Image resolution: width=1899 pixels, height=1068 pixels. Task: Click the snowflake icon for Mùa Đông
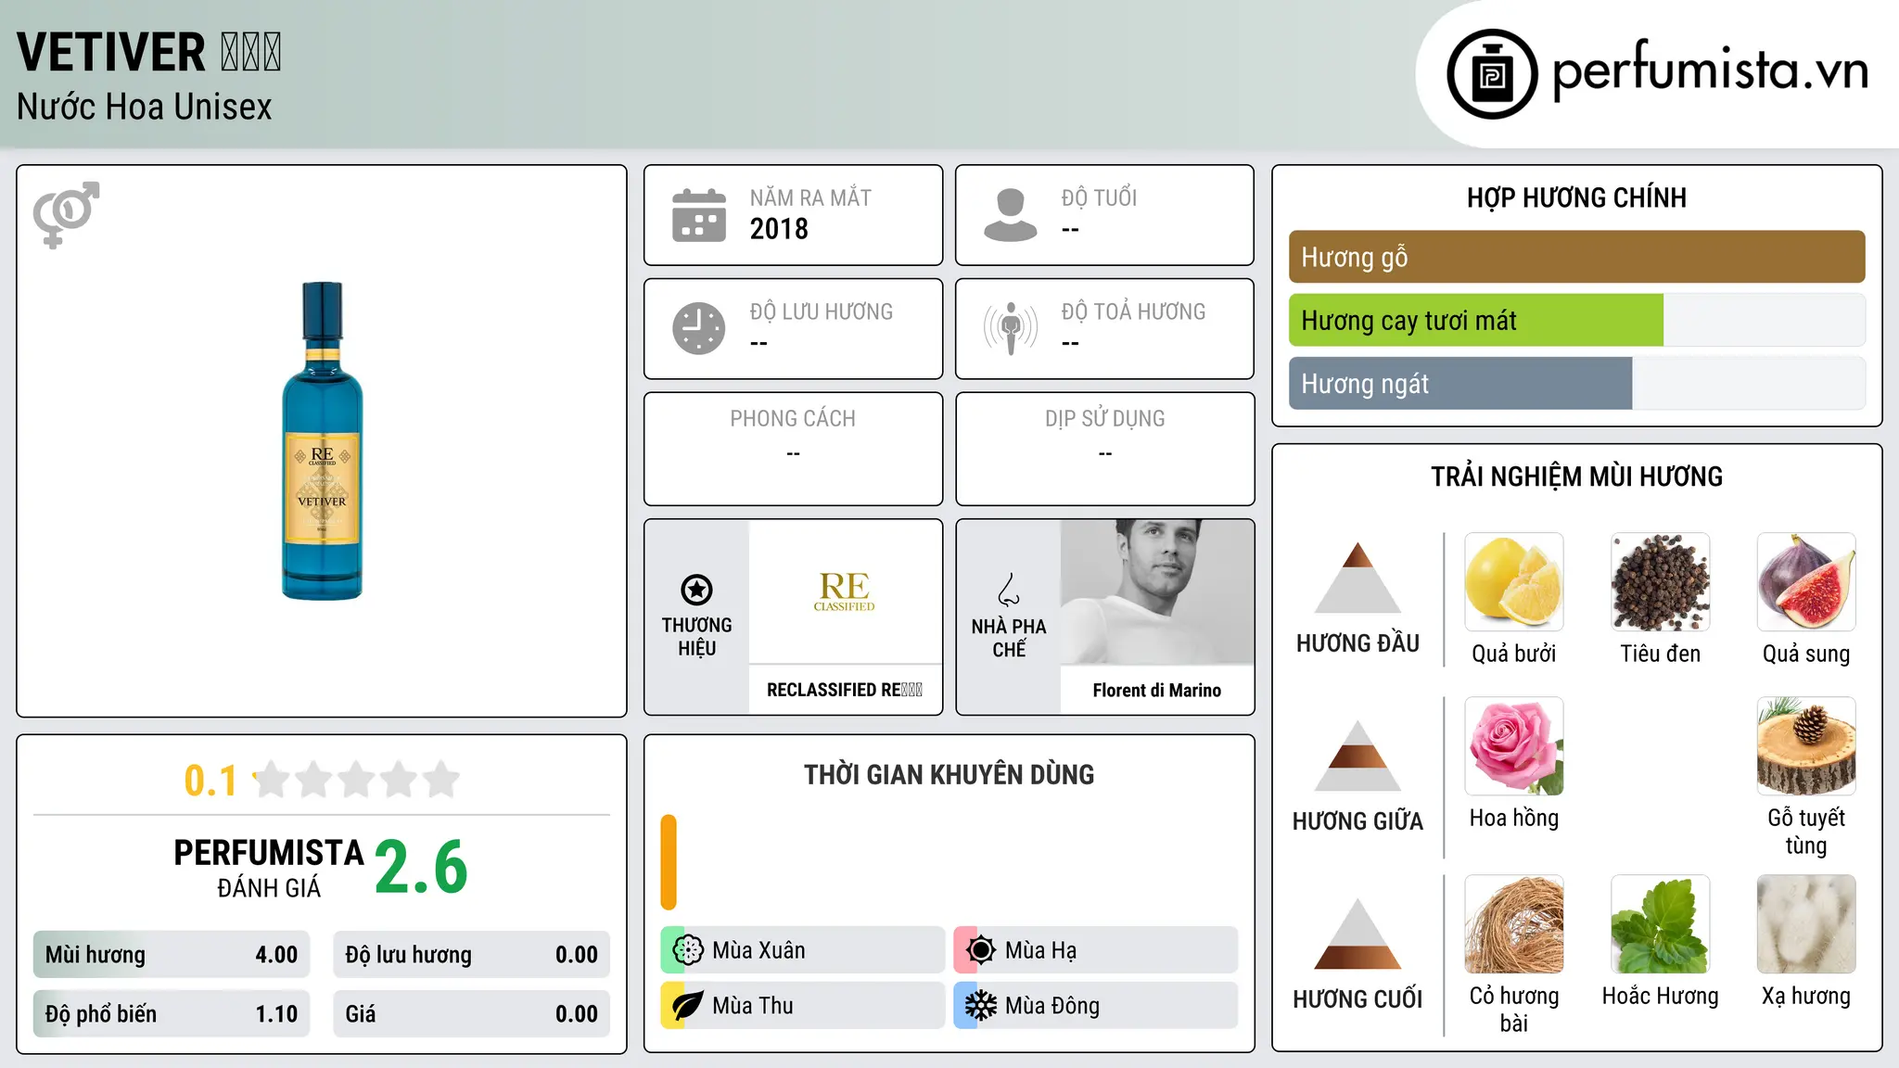tap(980, 1006)
